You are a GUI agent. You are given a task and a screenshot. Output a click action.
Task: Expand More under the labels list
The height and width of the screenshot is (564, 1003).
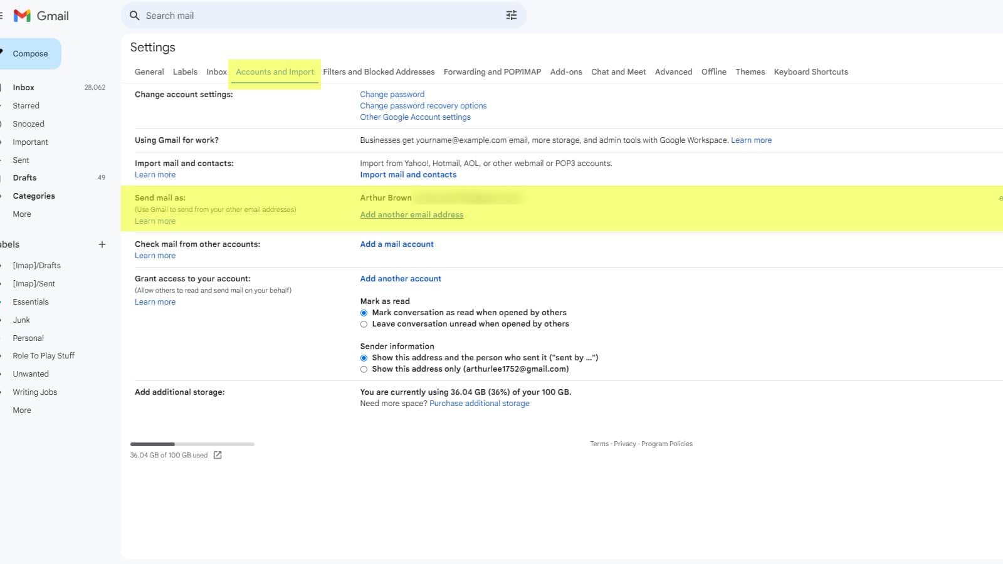[22, 410]
